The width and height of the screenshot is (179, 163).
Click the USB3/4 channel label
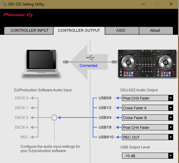click(x=105, y=118)
